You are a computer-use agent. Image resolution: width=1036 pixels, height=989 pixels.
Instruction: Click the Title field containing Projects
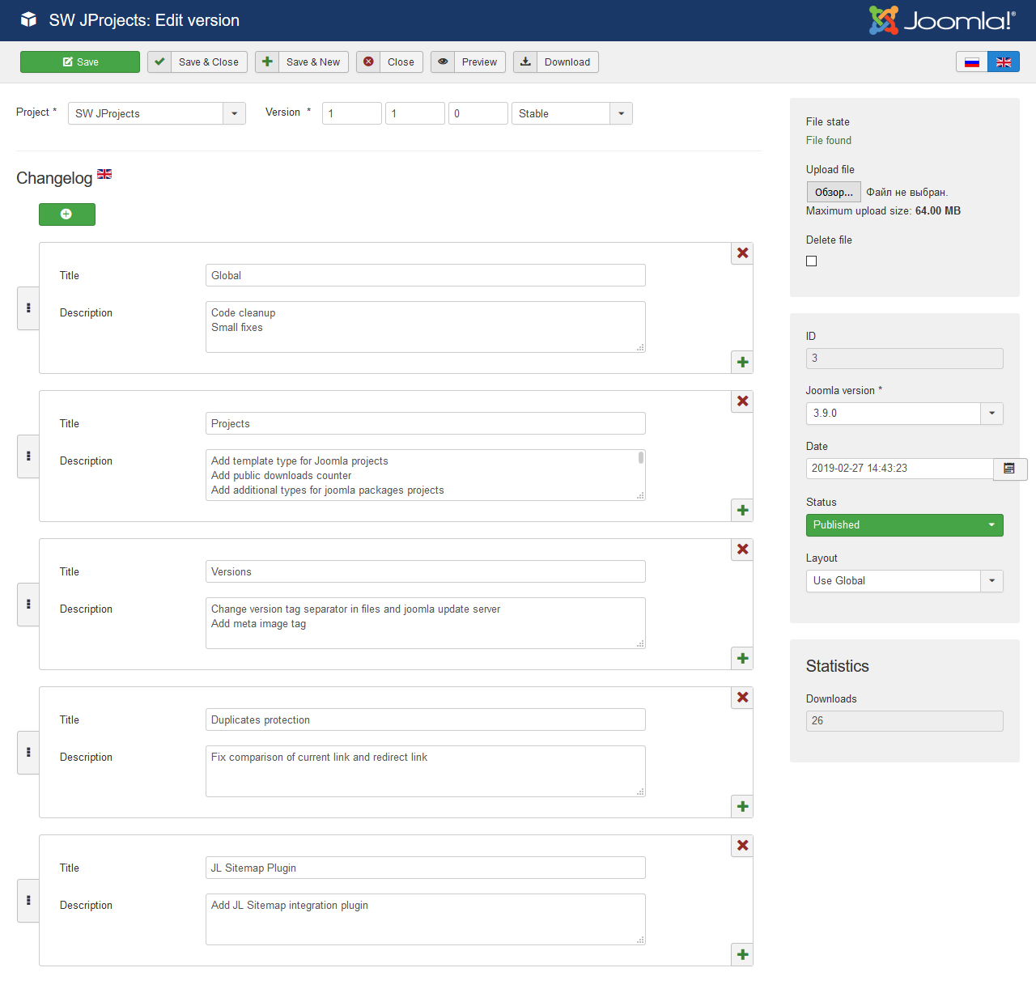[426, 423]
